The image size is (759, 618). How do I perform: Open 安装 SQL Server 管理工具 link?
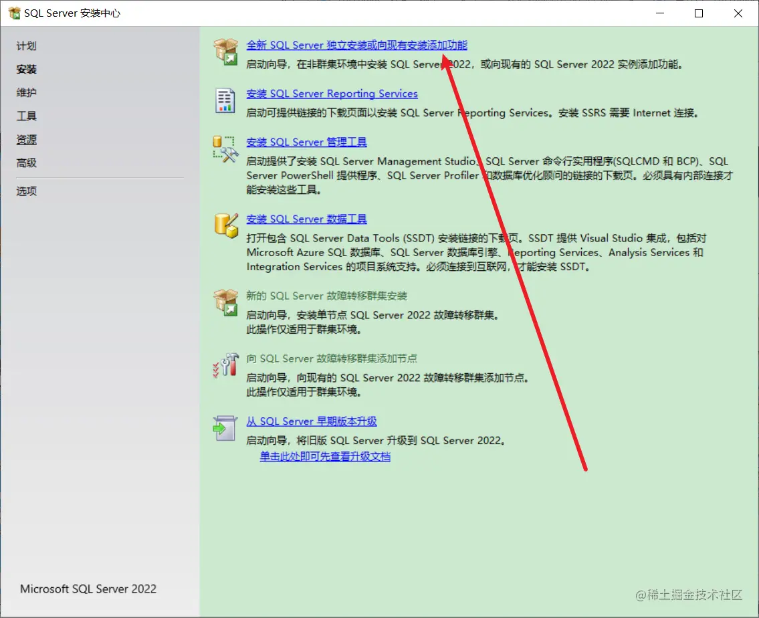(306, 142)
